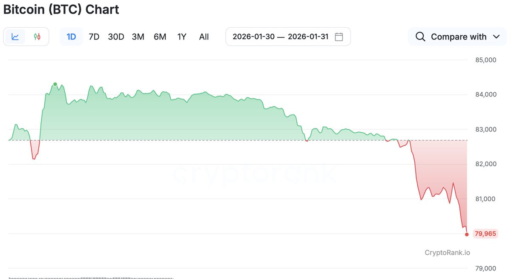Image resolution: width=511 pixels, height=279 pixels.
Task: Show All price history
Action: tap(204, 37)
